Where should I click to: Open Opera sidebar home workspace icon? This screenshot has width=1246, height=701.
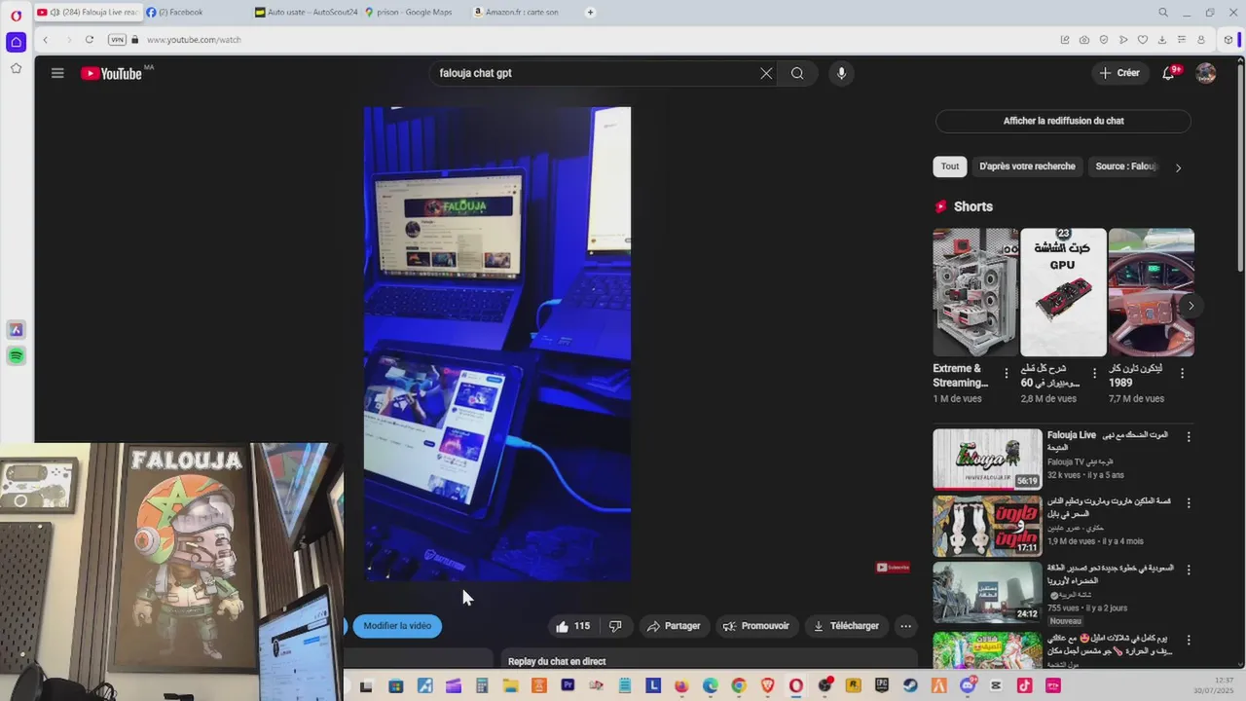[16, 42]
